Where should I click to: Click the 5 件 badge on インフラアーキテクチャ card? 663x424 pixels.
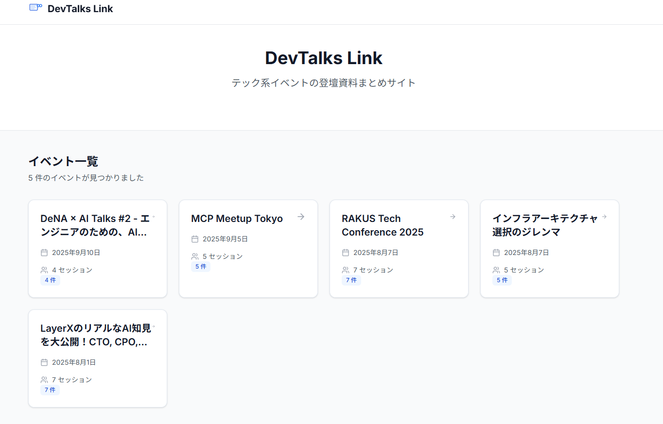502,280
